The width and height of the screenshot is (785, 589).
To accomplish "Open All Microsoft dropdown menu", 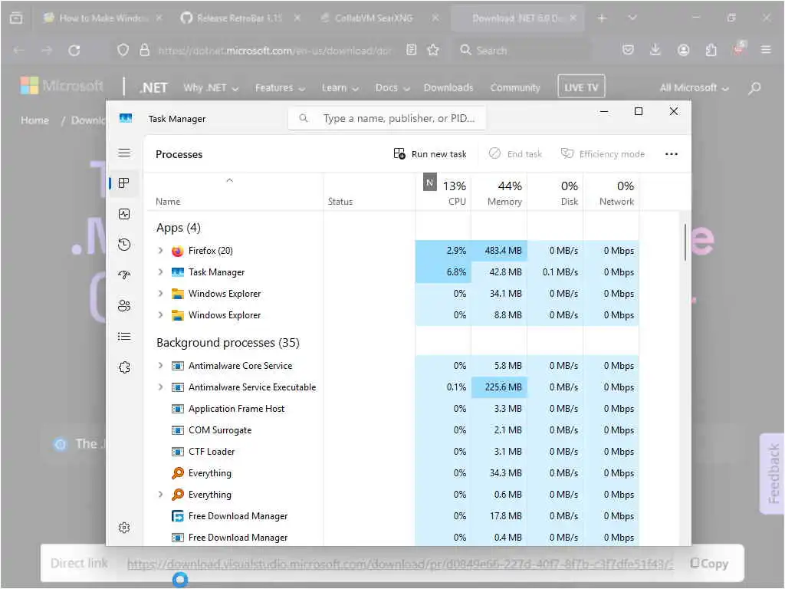I will (x=694, y=87).
